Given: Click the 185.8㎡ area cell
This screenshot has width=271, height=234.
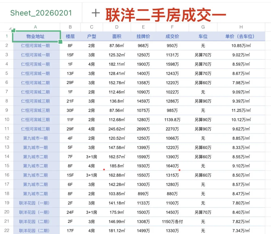Looking at the screenshot, I should point(117,166).
